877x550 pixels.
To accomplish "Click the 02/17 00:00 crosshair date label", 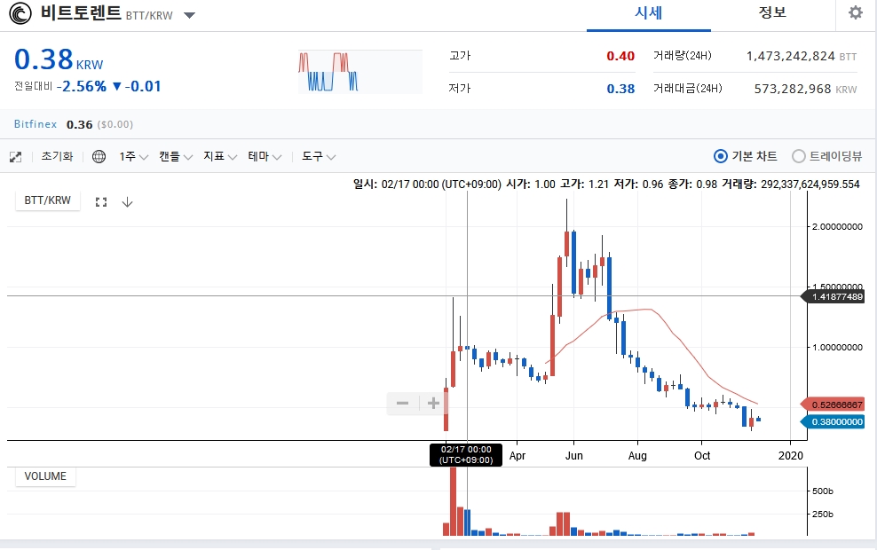I will [x=466, y=455].
